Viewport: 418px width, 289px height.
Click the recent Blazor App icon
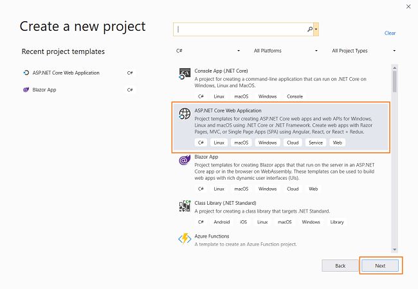click(26, 90)
